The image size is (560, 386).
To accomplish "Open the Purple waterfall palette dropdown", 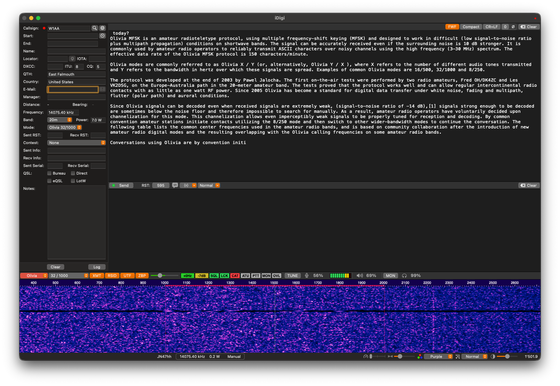I will [x=438, y=356].
